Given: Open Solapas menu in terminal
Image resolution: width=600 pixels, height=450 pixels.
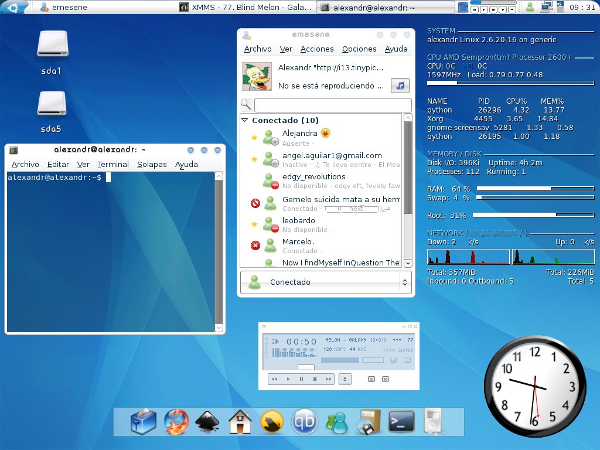Looking at the screenshot, I should [152, 165].
